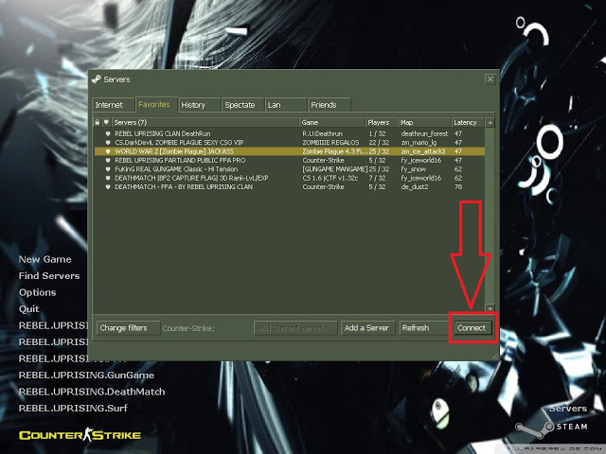Open REBEL.UPRISING.Surf menu entry
This screenshot has height=454, width=606.
(73, 408)
